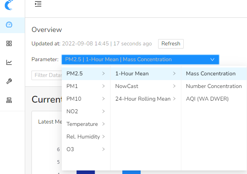Image resolution: width=247 pixels, height=174 pixels.
Task: Choose Number Concentration option
Action: pos(214,86)
